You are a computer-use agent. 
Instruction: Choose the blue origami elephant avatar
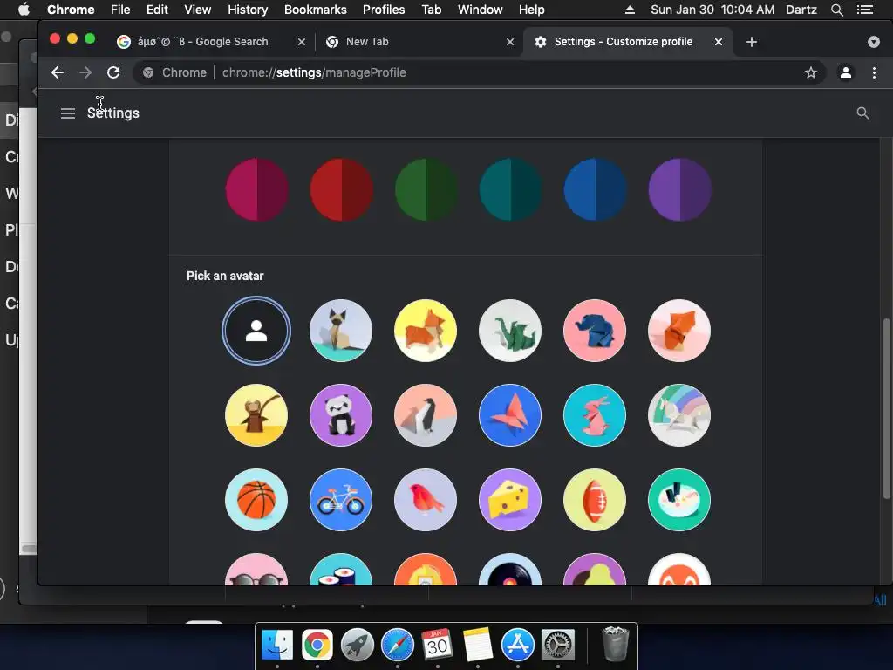tap(595, 331)
